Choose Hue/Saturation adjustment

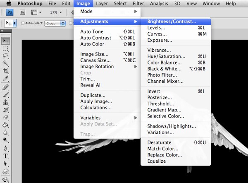[x=176, y=56]
